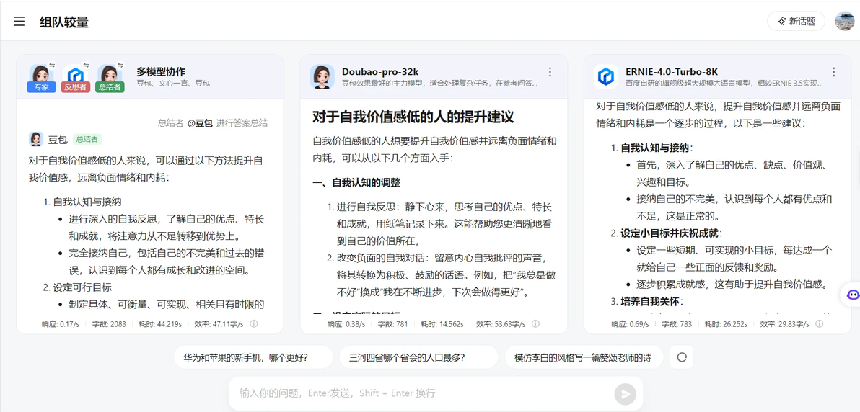Click the 多模型协作 title
The width and height of the screenshot is (860, 412).
(x=161, y=72)
